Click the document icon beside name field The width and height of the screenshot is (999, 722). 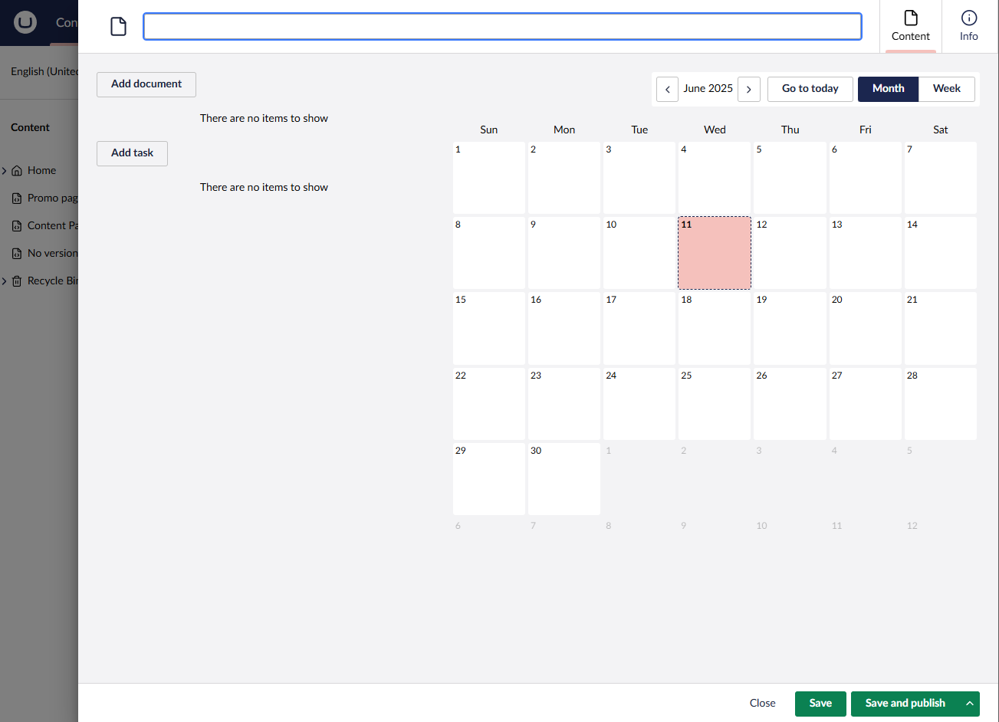click(x=118, y=27)
